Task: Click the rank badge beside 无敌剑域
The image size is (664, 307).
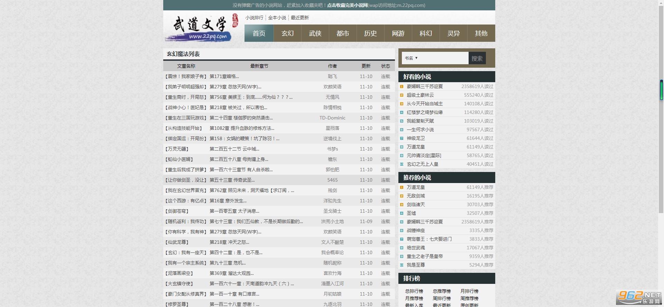Action: tap(402, 196)
